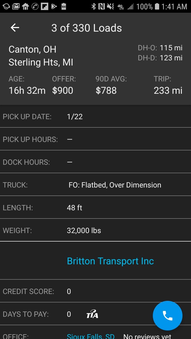Tap the back arrow icon
This screenshot has width=191, height=339.
[15, 28]
